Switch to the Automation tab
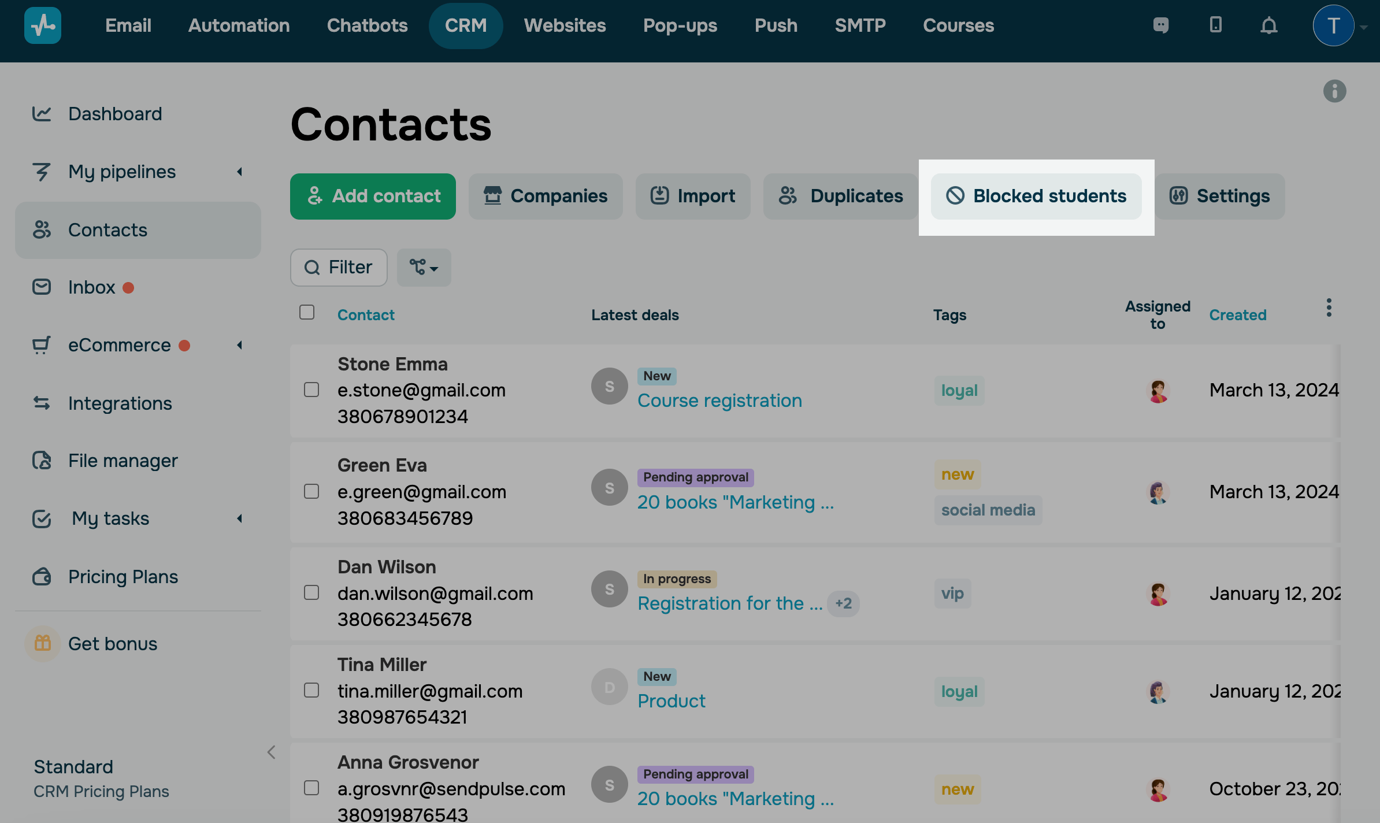 coord(239,25)
